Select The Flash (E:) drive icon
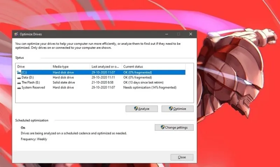 (x=19, y=82)
